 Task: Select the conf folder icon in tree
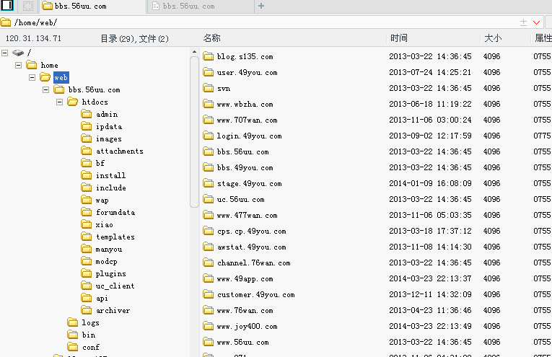pyautogui.click(x=73, y=347)
